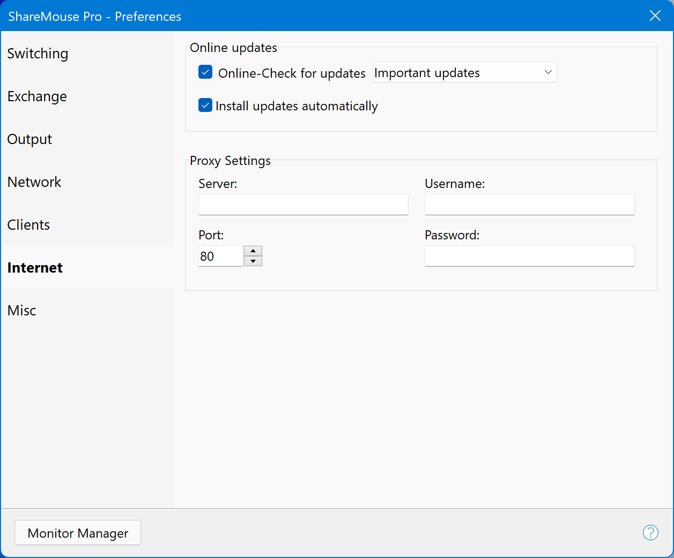Screen dimensions: 674x558
Task: Show the Clients section
Action: (x=87, y=225)
